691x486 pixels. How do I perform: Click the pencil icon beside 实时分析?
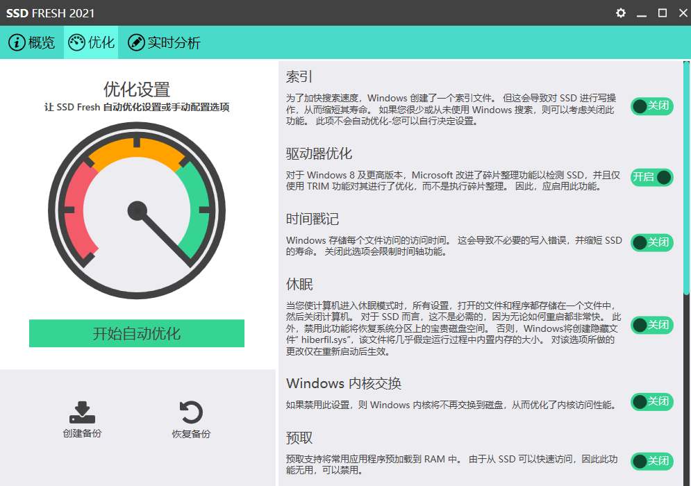click(136, 43)
